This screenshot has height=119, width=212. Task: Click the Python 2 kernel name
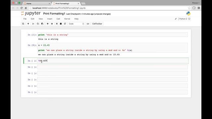click(183, 19)
